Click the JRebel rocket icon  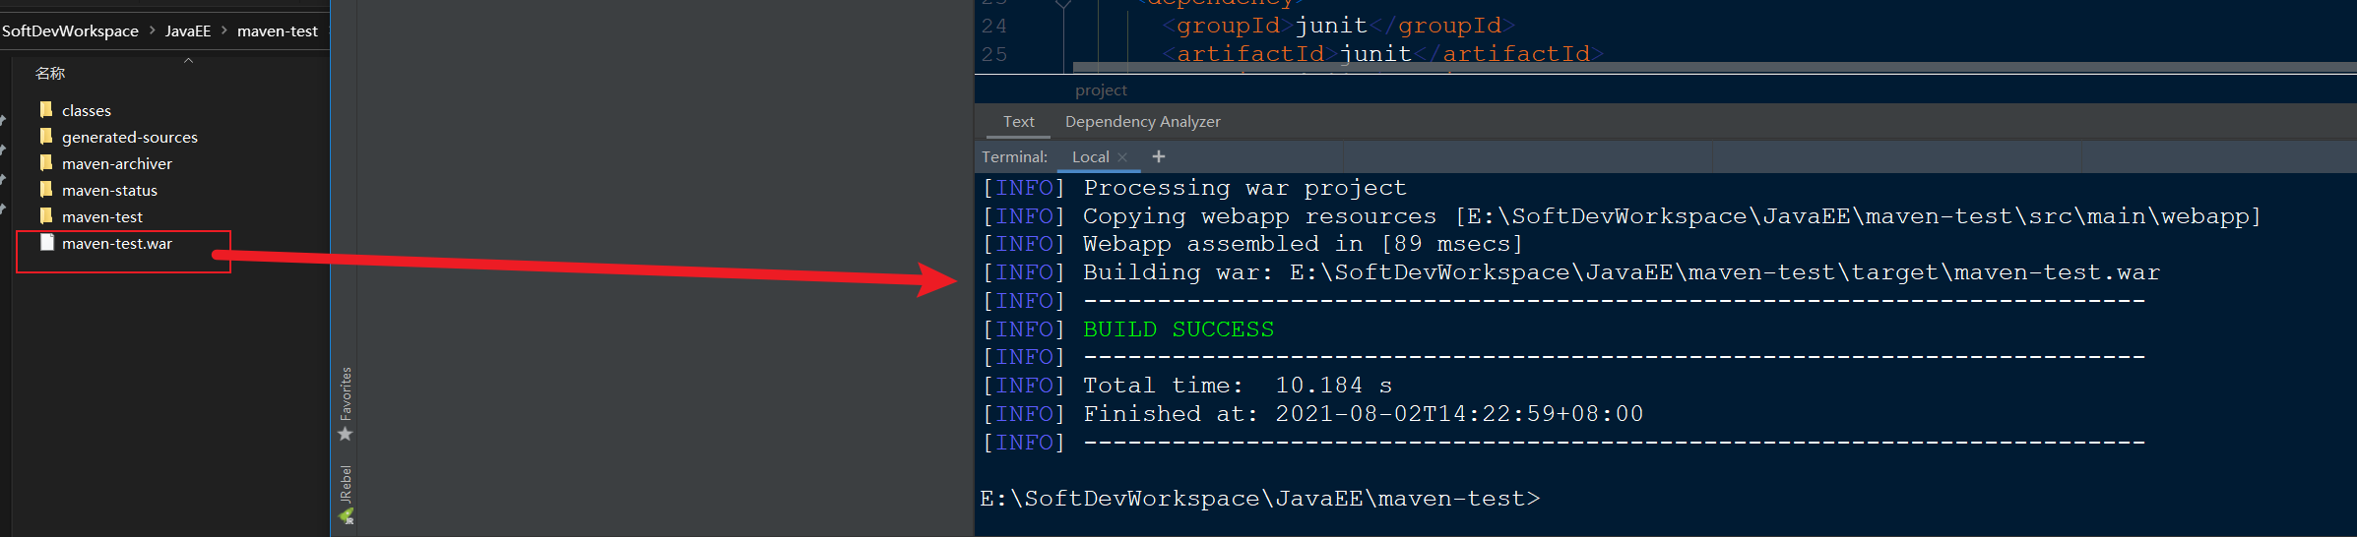(346, 516)
